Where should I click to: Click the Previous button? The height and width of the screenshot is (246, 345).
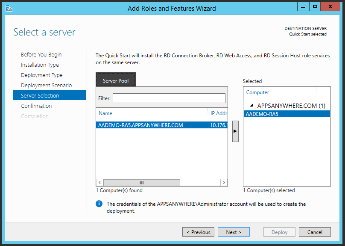(198, 232)
